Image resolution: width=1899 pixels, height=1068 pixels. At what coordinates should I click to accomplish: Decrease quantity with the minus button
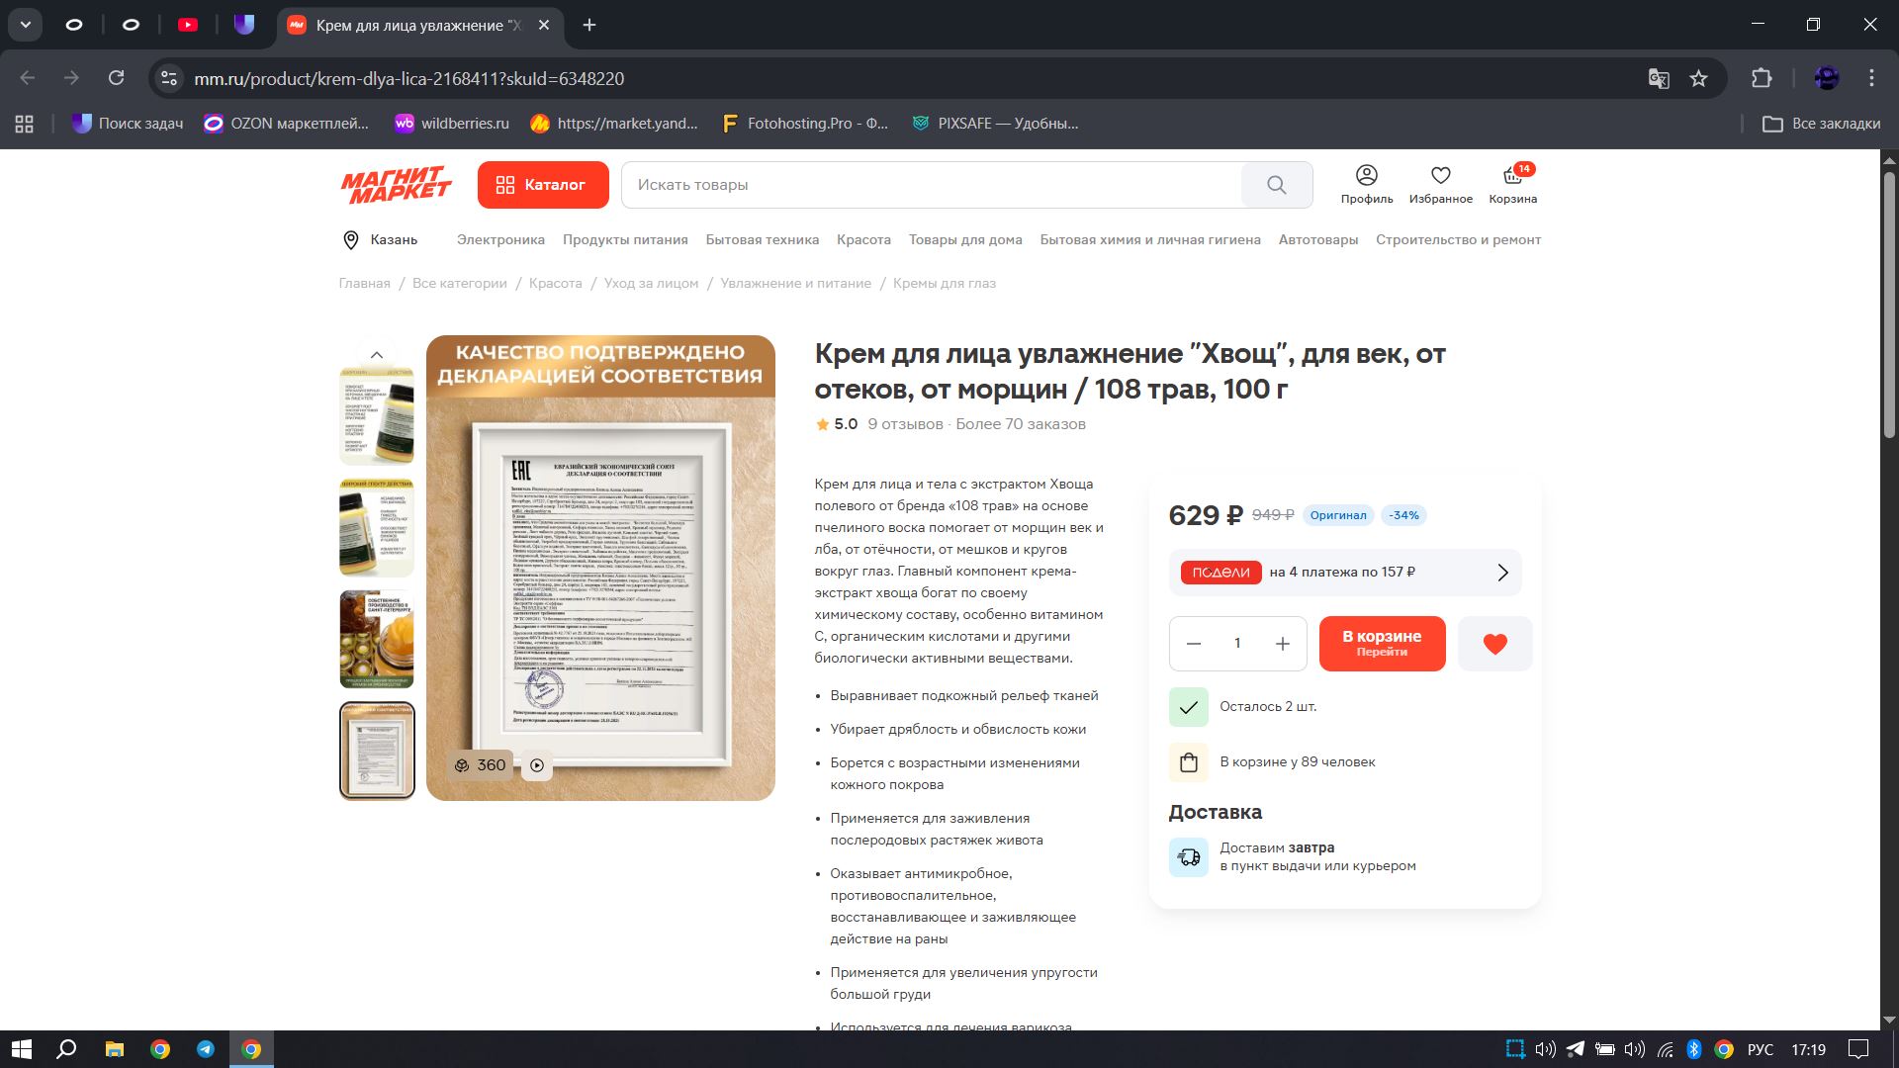[x=1194, y=644]
